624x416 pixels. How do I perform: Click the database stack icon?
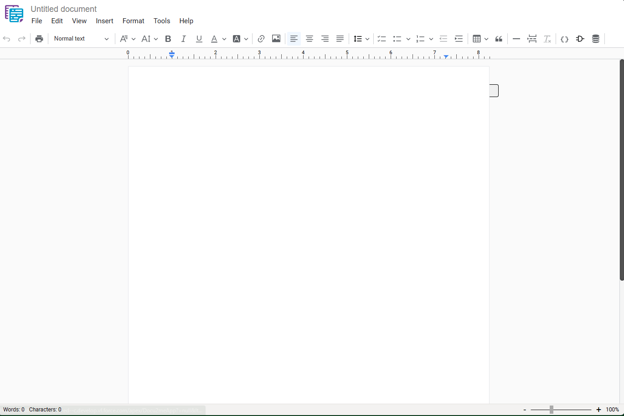tap(596, 39)
